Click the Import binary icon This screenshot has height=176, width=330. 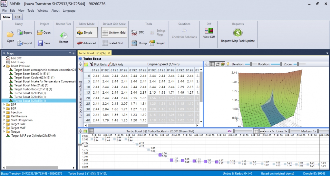pos(20,43)
